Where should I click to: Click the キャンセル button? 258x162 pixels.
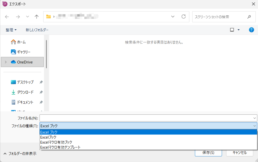[239, 153]
